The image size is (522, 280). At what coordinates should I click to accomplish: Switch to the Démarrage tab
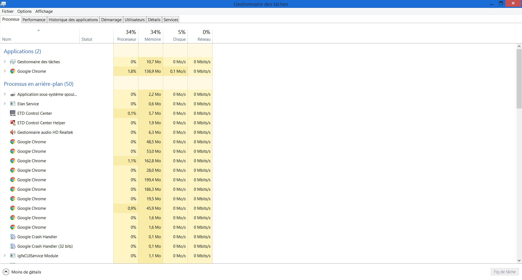pos(111,20)
